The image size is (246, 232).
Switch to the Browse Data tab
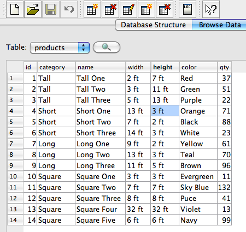click(220, 25)
